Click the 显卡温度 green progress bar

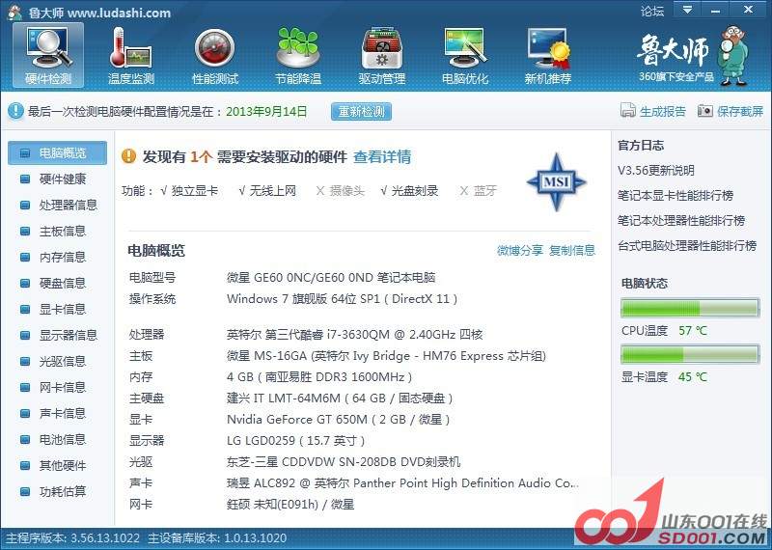point(690,354)
